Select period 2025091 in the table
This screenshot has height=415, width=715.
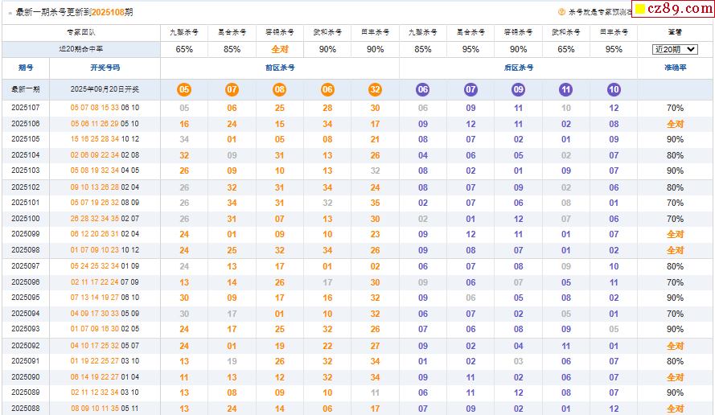tap(26, 361)
